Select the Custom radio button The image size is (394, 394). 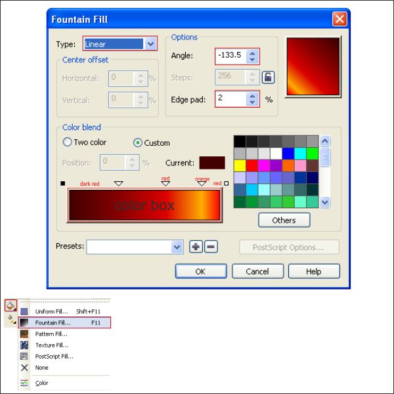tap(138, 142)
